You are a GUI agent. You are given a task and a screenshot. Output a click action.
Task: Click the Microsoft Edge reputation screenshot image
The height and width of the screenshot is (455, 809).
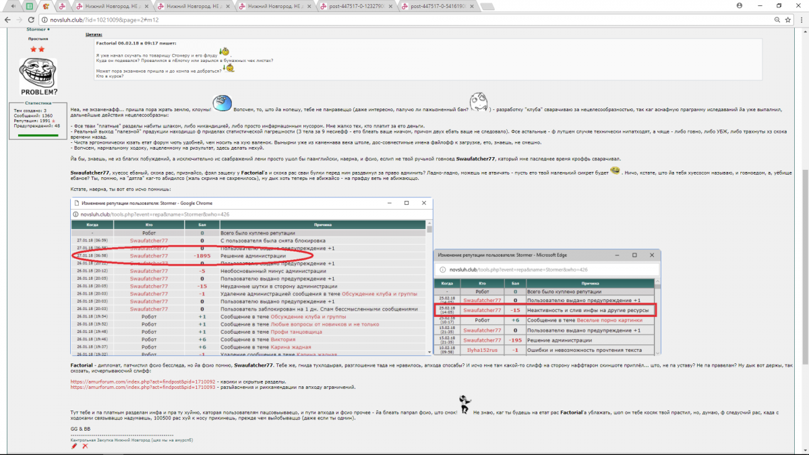click(x=547, y=302)
